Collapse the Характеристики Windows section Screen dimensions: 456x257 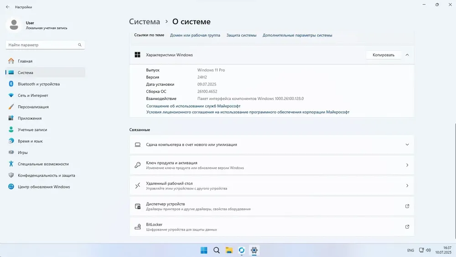tap(407, 55)
